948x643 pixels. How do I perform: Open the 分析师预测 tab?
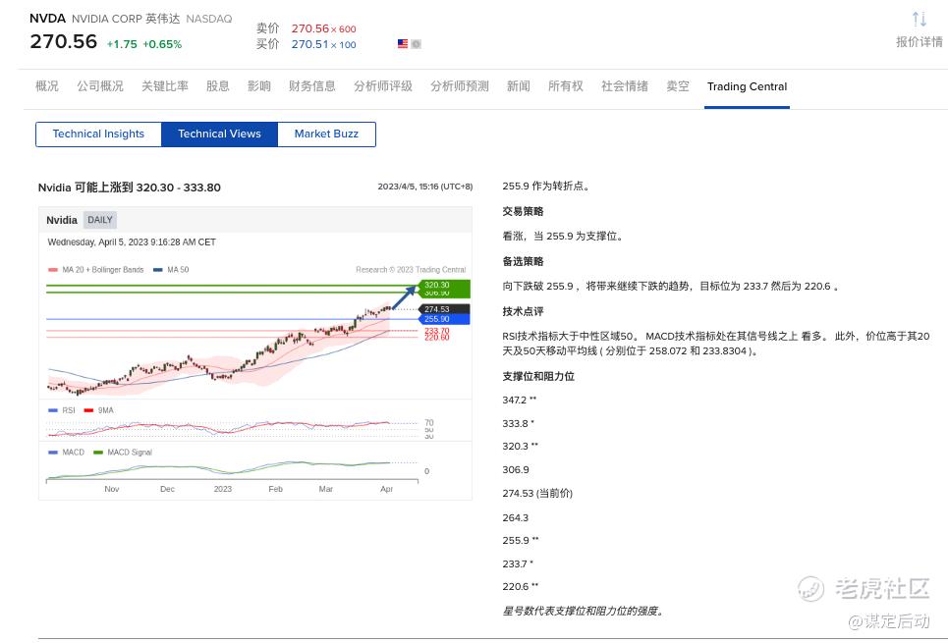(x=460, y=86)
